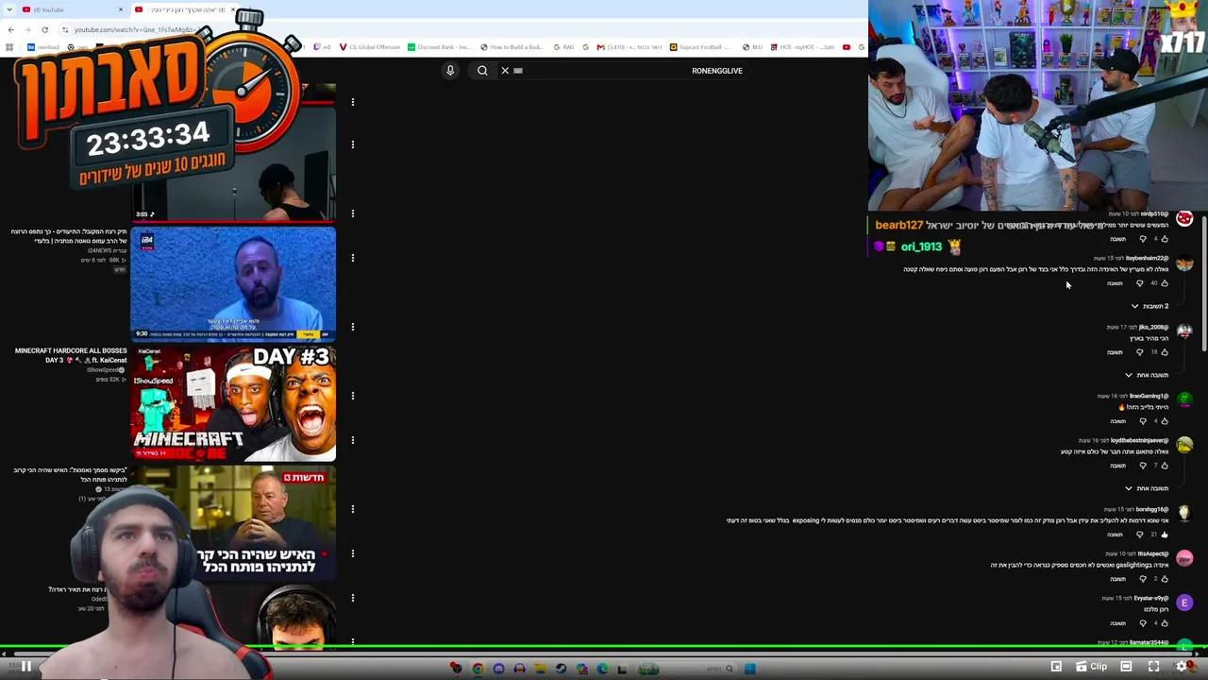Pause the stream playback
1208x680 pixels.
pos(26,667)
